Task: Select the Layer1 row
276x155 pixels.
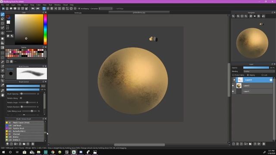Action: (x=252, y=91)
